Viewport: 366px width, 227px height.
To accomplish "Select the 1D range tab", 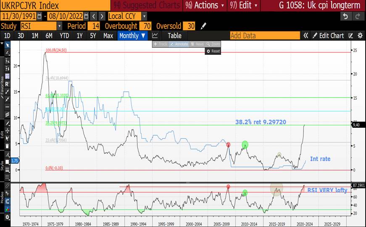I will point(7,36).
